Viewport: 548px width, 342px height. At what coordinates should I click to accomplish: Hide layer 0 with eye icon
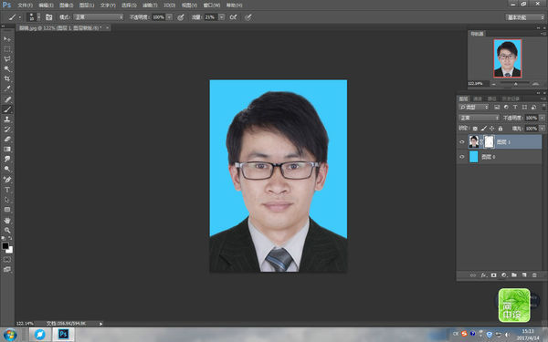(x=461, y=157)
